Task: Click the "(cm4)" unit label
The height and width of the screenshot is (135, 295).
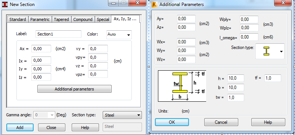Action: [x=60, y=69]
